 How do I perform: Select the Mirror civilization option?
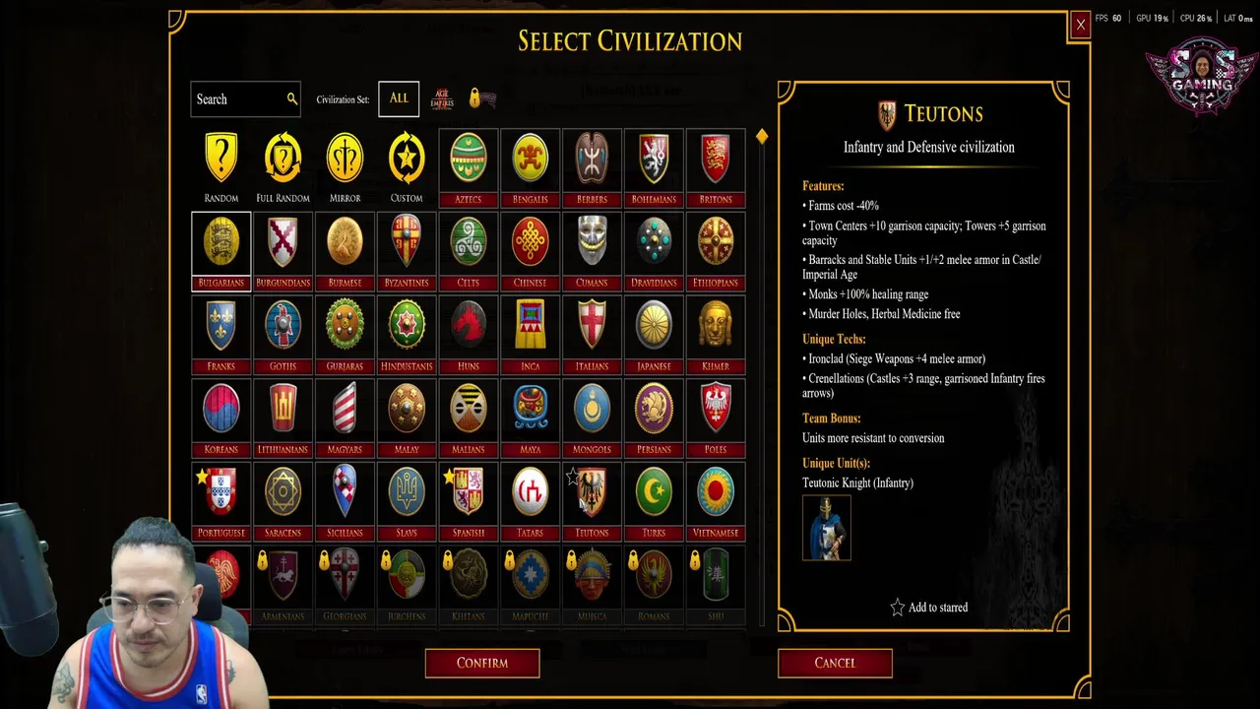click(x=345, y=167)
